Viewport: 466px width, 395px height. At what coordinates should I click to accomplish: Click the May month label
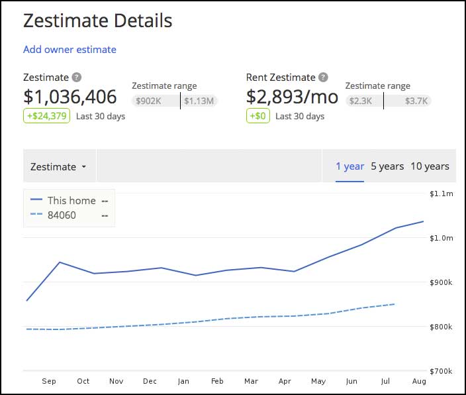318,381
